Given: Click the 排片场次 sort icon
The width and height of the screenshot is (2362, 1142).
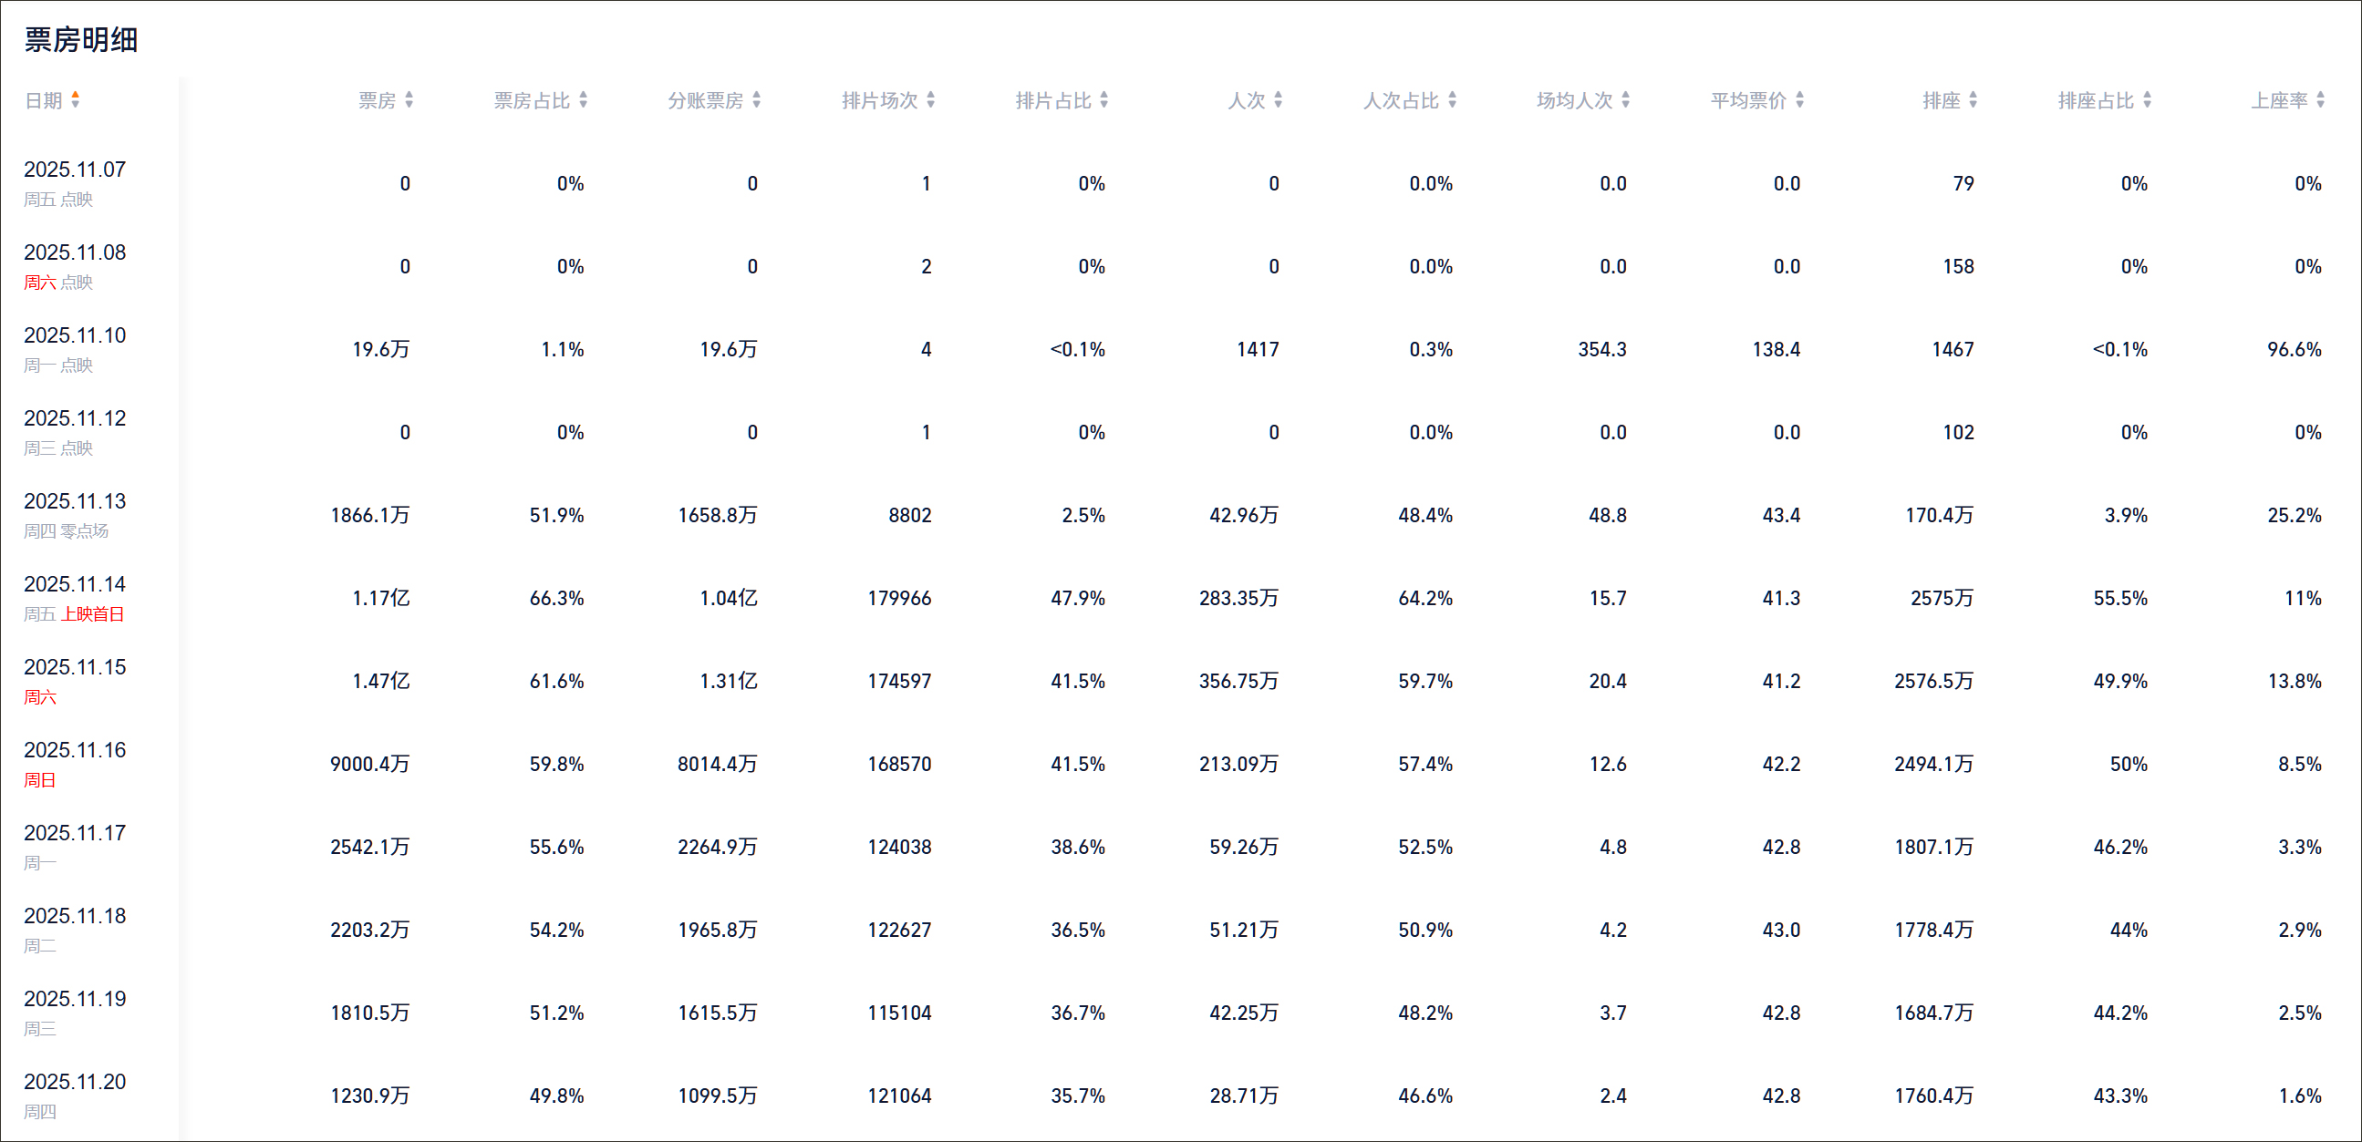Looking at the screenshot, I should point(931,100).
